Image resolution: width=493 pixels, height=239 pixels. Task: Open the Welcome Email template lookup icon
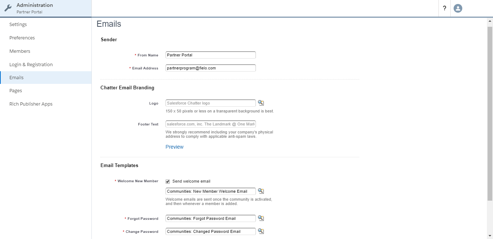pos(261,191)
